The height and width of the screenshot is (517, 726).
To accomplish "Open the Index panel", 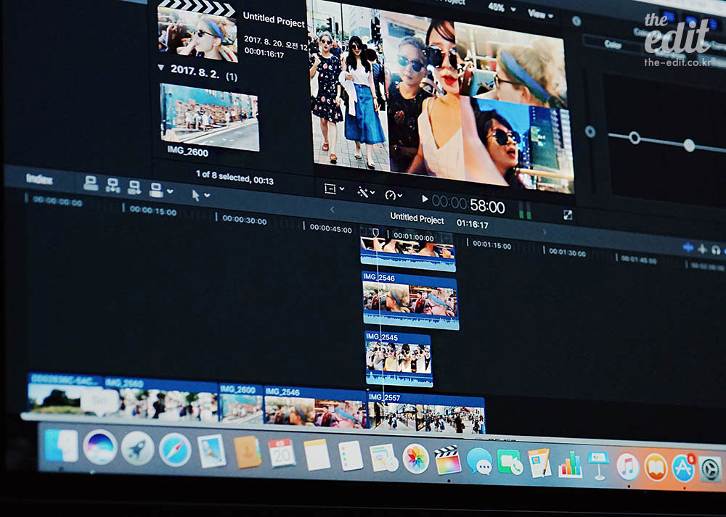I will pos(39,178).
